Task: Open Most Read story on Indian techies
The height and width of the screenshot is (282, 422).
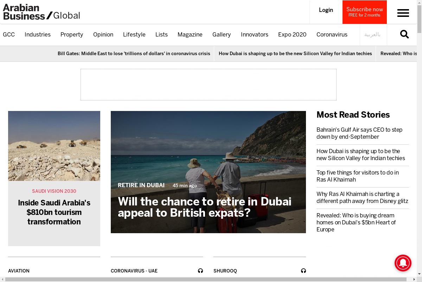Action: click(x=361, y=155)
